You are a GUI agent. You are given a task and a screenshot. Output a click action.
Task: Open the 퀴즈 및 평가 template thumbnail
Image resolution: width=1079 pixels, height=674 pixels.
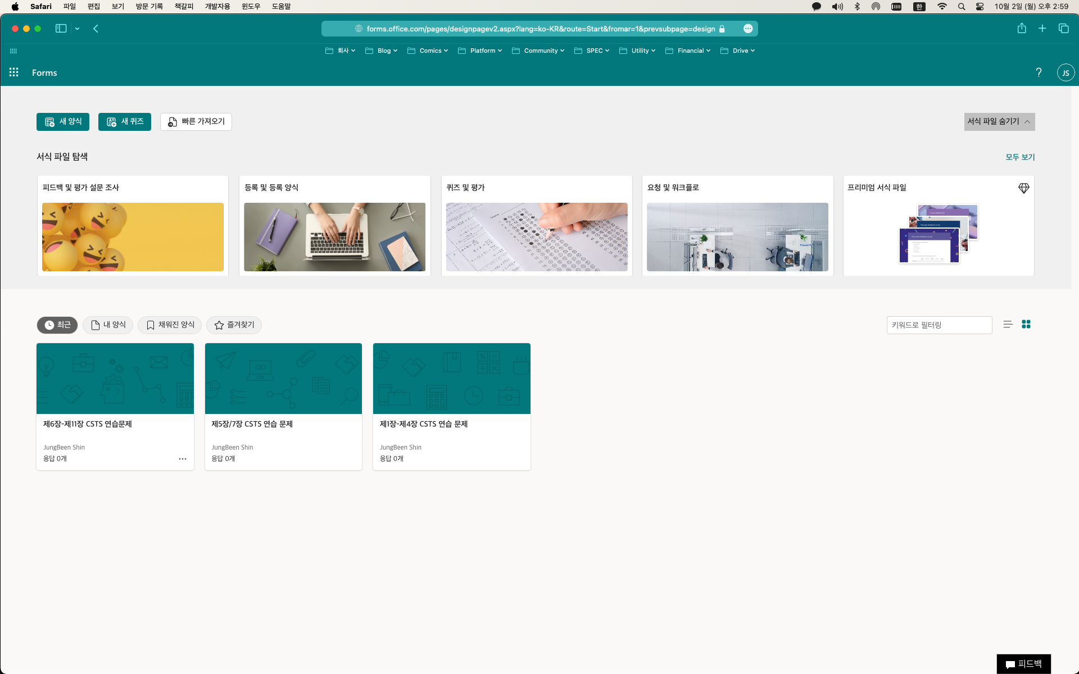tap(536, 237)
